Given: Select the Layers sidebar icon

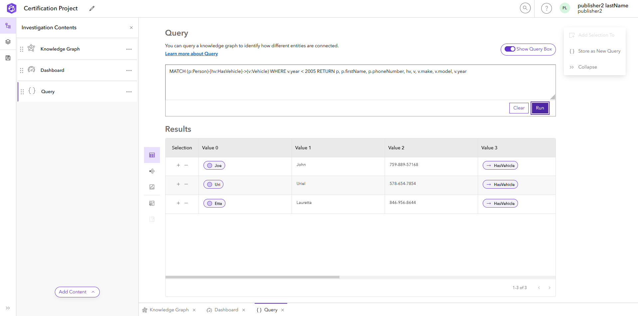Looking at the screenshot, I should pos(8,42).
